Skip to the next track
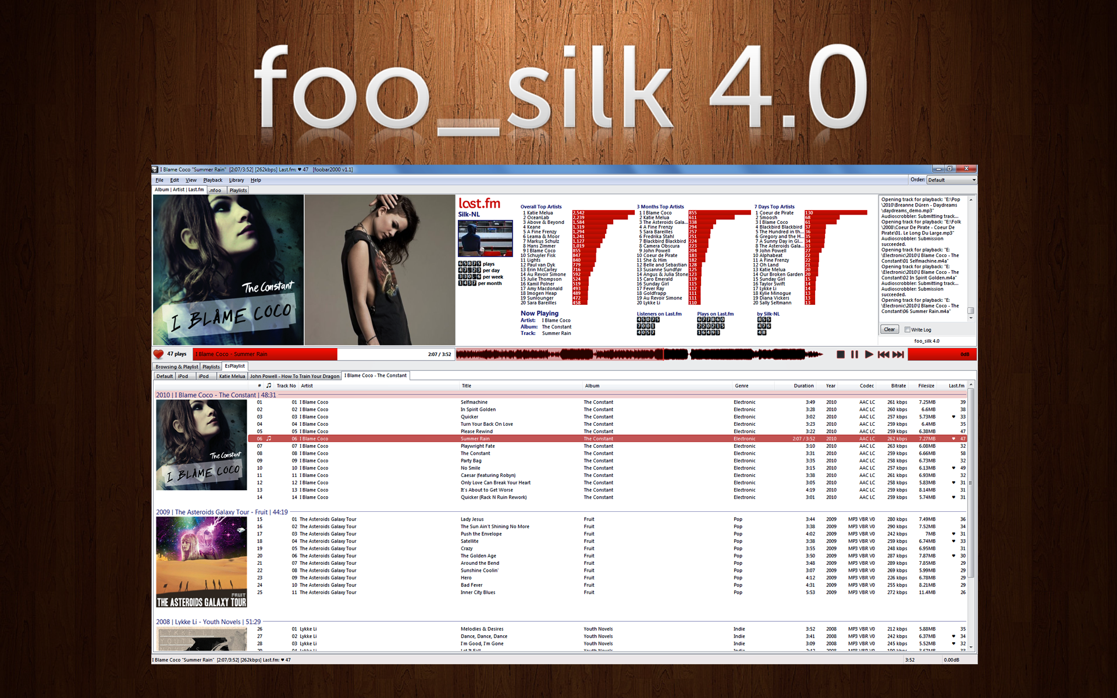This screenshot has width=1117, height=698. (898, 354)
